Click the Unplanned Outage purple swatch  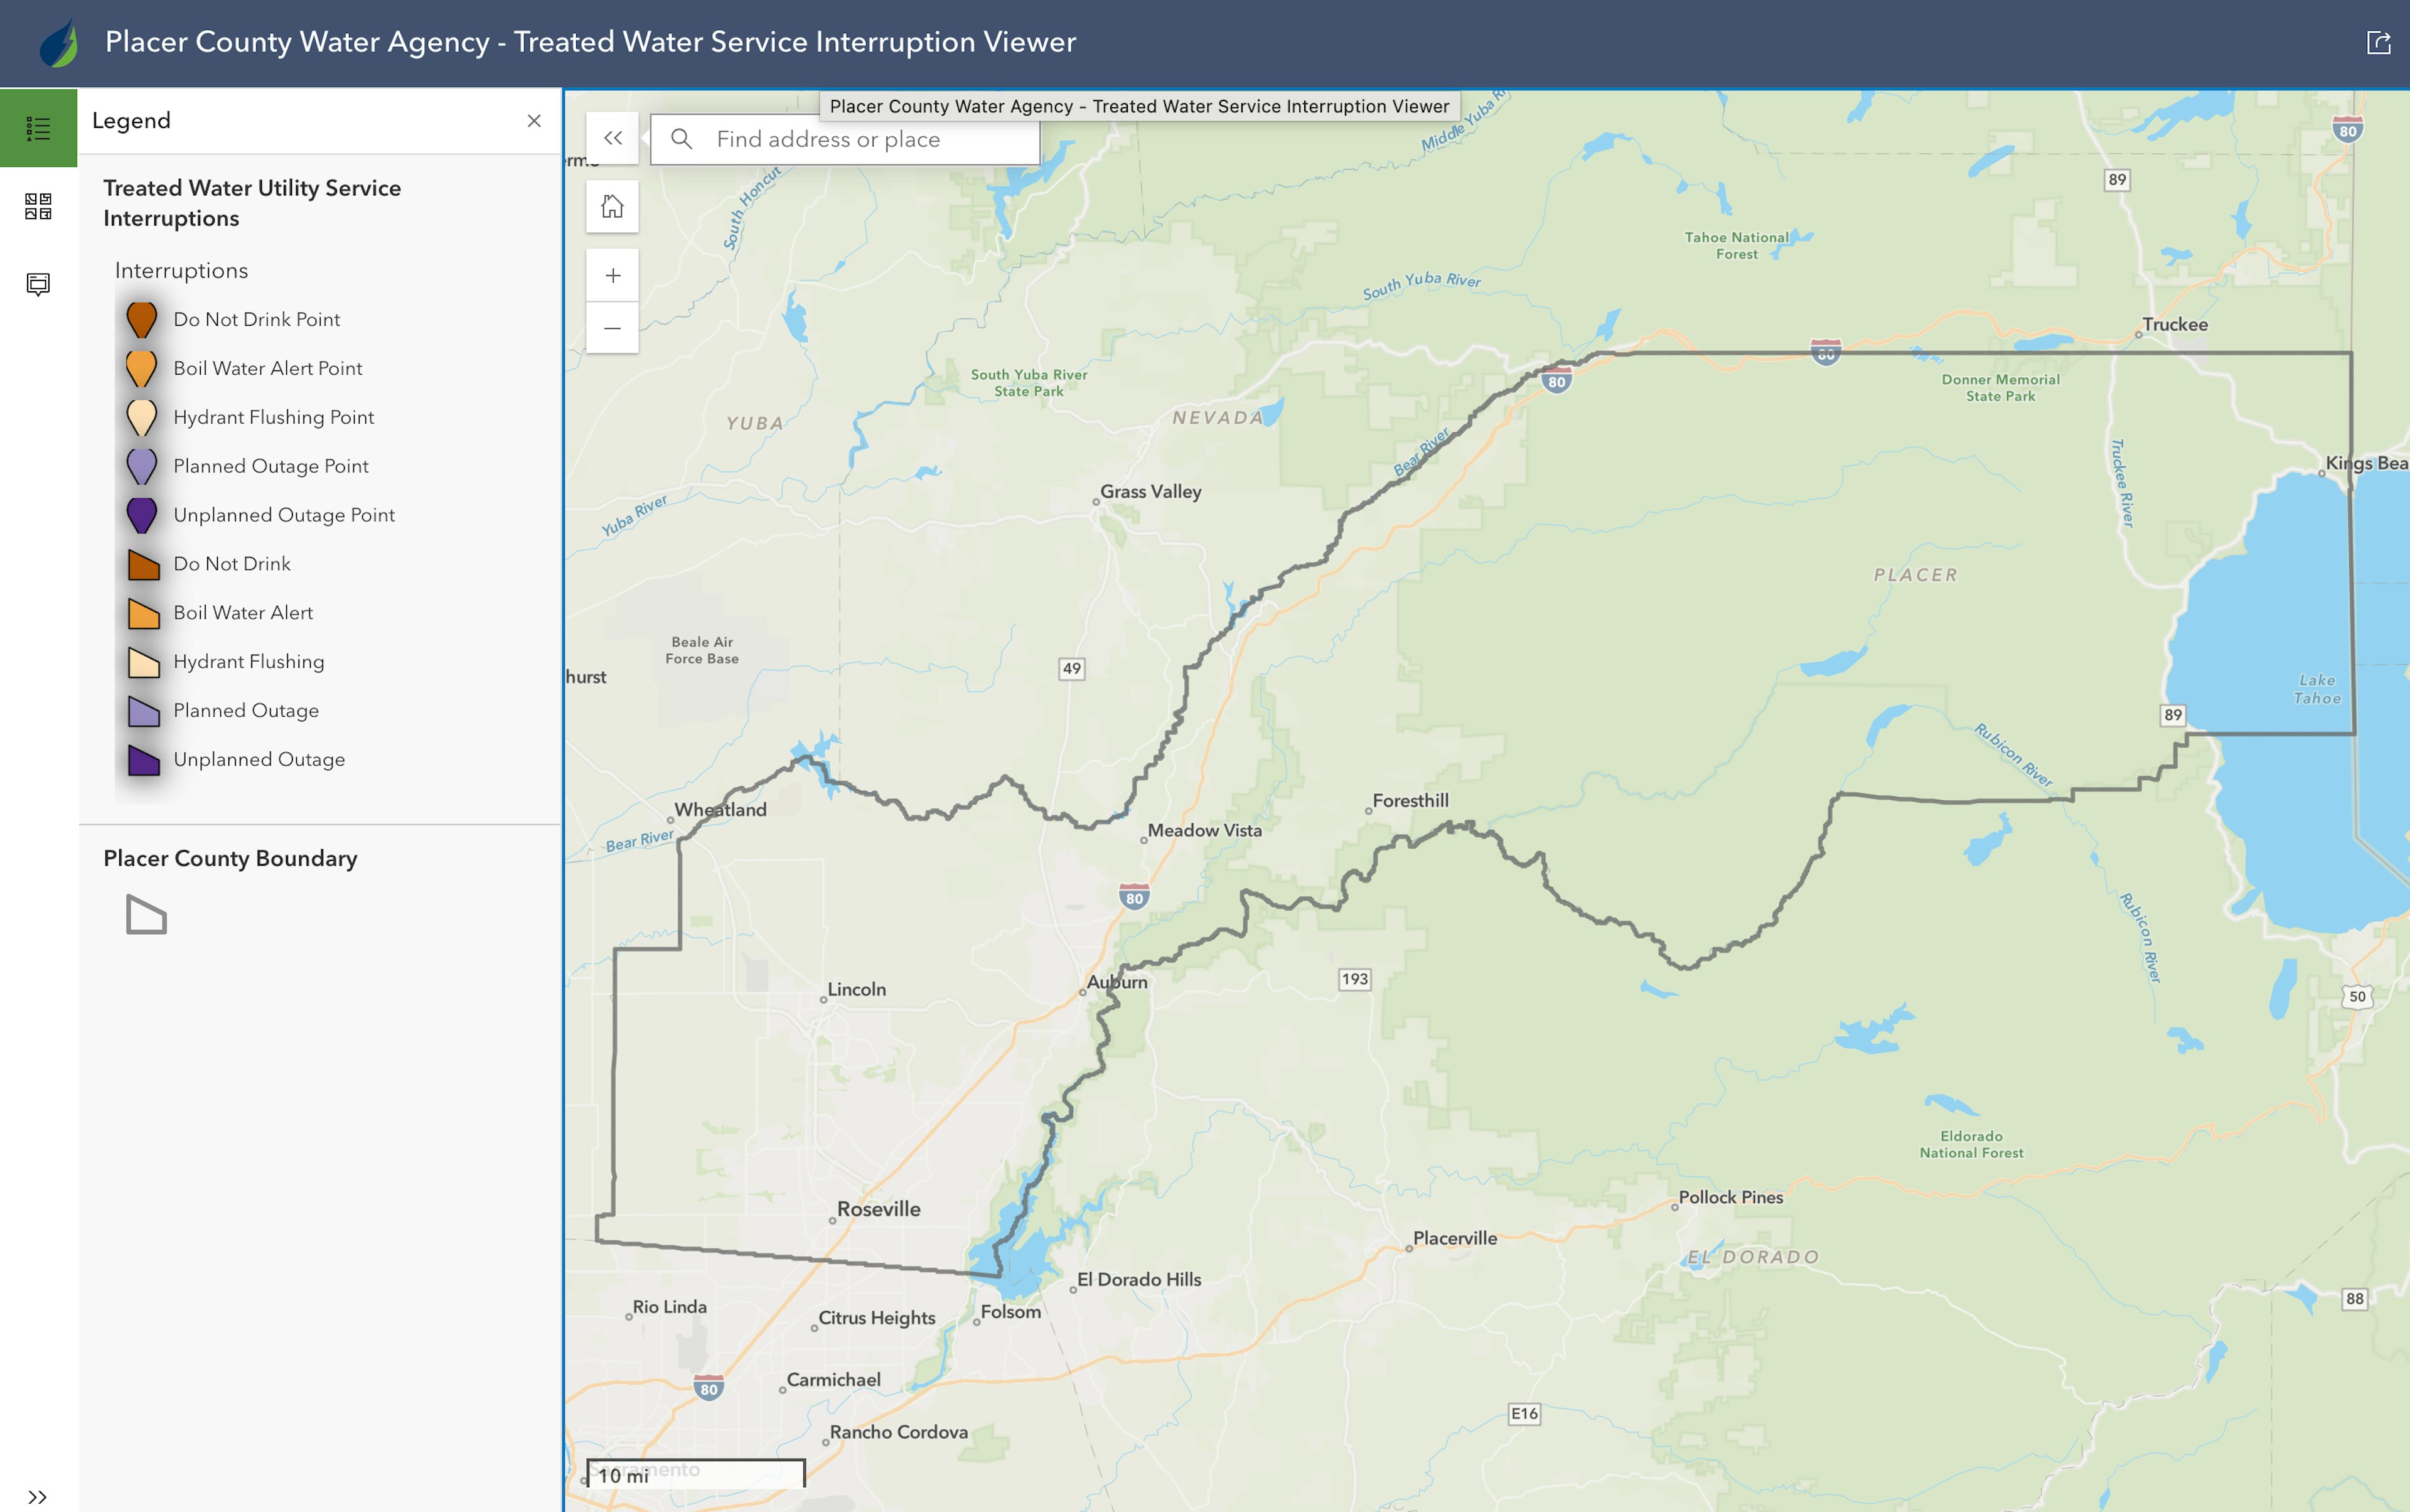point(143,759)
